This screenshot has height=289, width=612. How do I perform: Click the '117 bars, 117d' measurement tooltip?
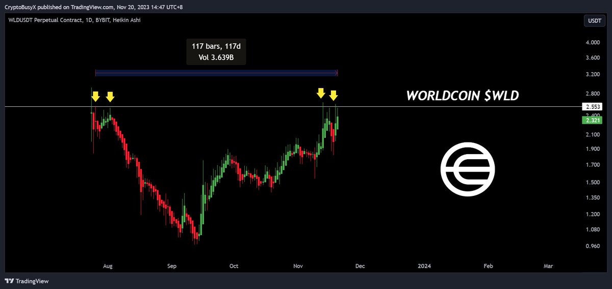pyautogui.click(x=216, y=52)
